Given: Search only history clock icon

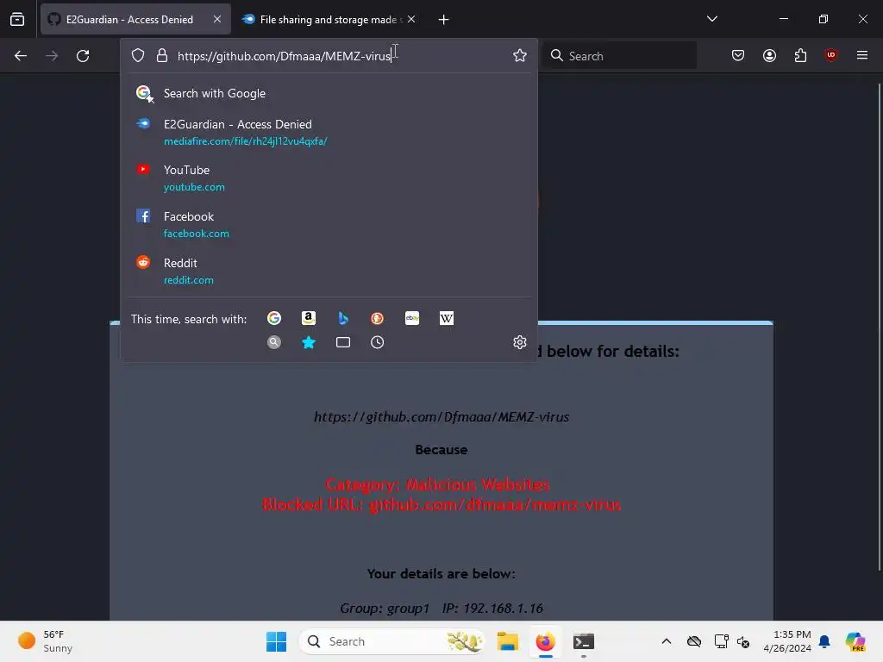Looking at the screenshot, I should point(378,342).
